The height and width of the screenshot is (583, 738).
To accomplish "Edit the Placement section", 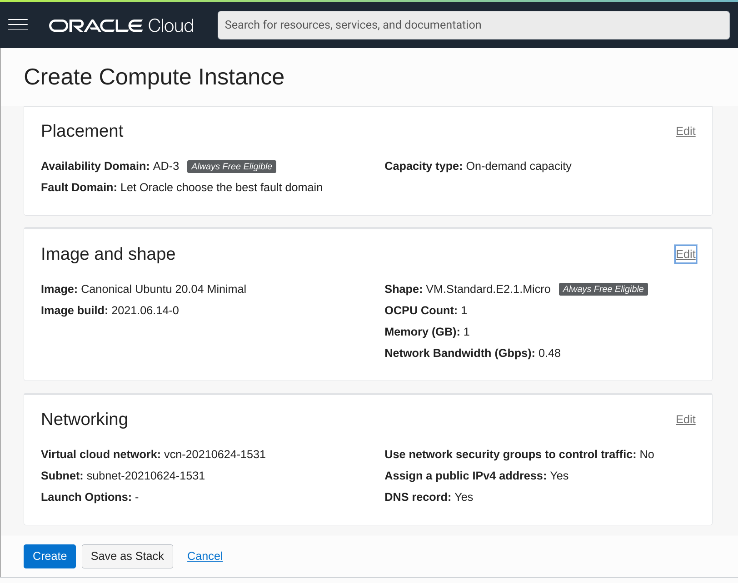I will click(685, 131).
